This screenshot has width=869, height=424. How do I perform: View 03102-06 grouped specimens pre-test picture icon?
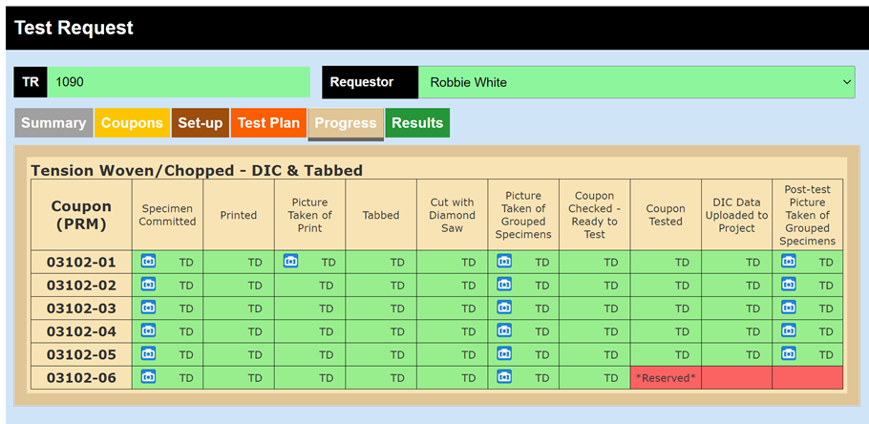tap(504, 376)
